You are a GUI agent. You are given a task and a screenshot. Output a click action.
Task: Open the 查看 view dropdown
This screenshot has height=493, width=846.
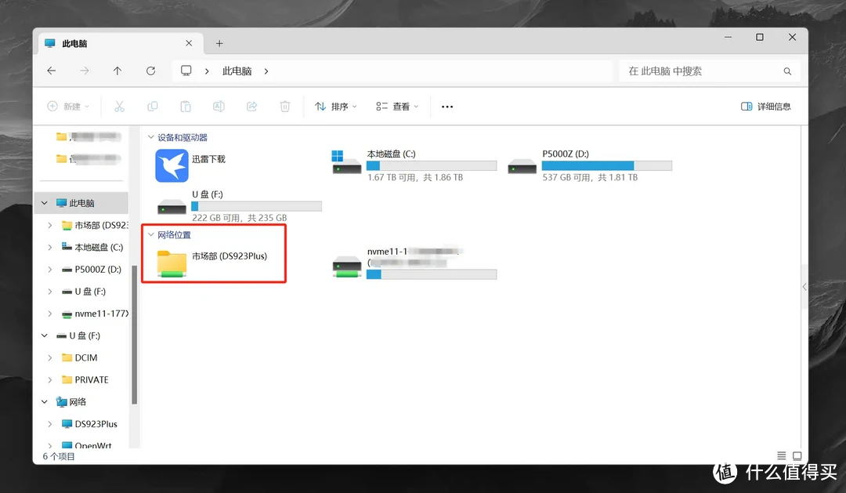pyautogui.click(x=397, y=107)
